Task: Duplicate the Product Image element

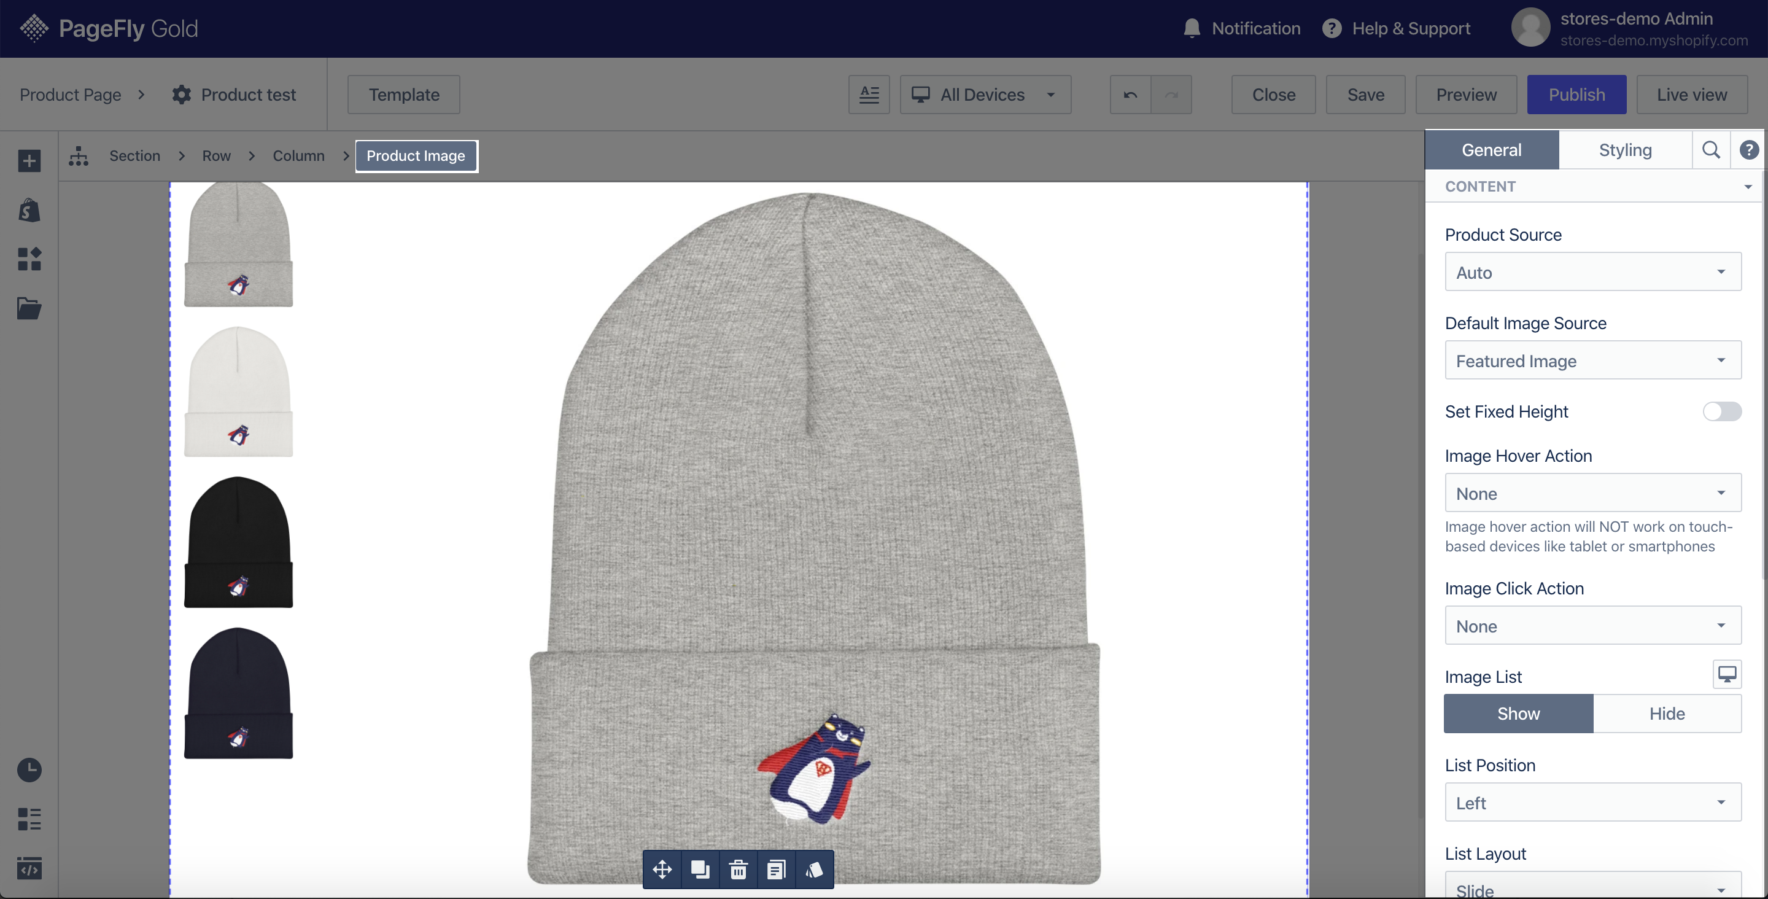Action: [700, 870]
